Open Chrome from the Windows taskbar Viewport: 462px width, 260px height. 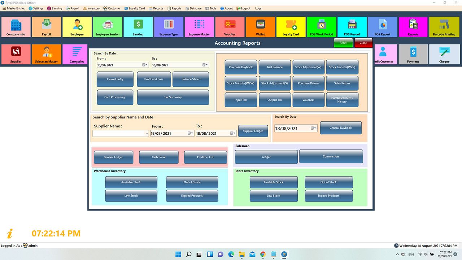[263, 255]
